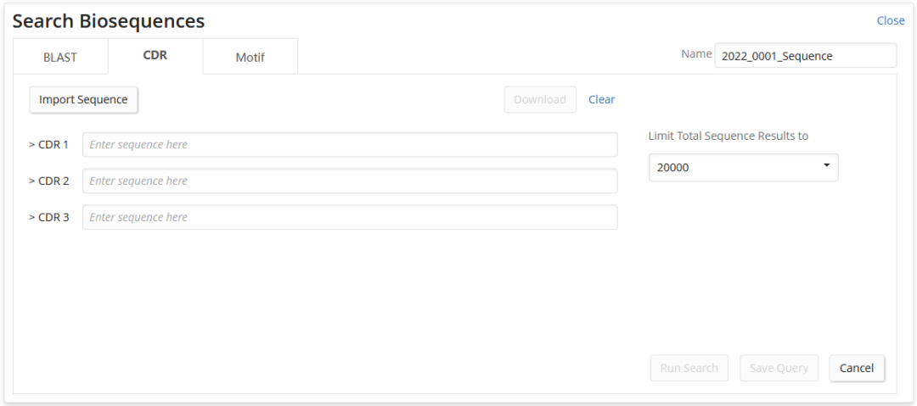
Task: Click the Run Search button
Action: (x=689, y=368)
